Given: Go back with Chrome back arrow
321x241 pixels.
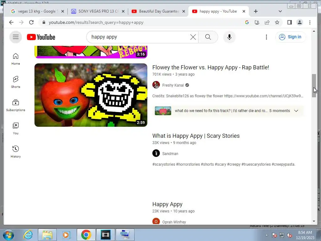Looking at the screenshot, I should tap(11, 22).
